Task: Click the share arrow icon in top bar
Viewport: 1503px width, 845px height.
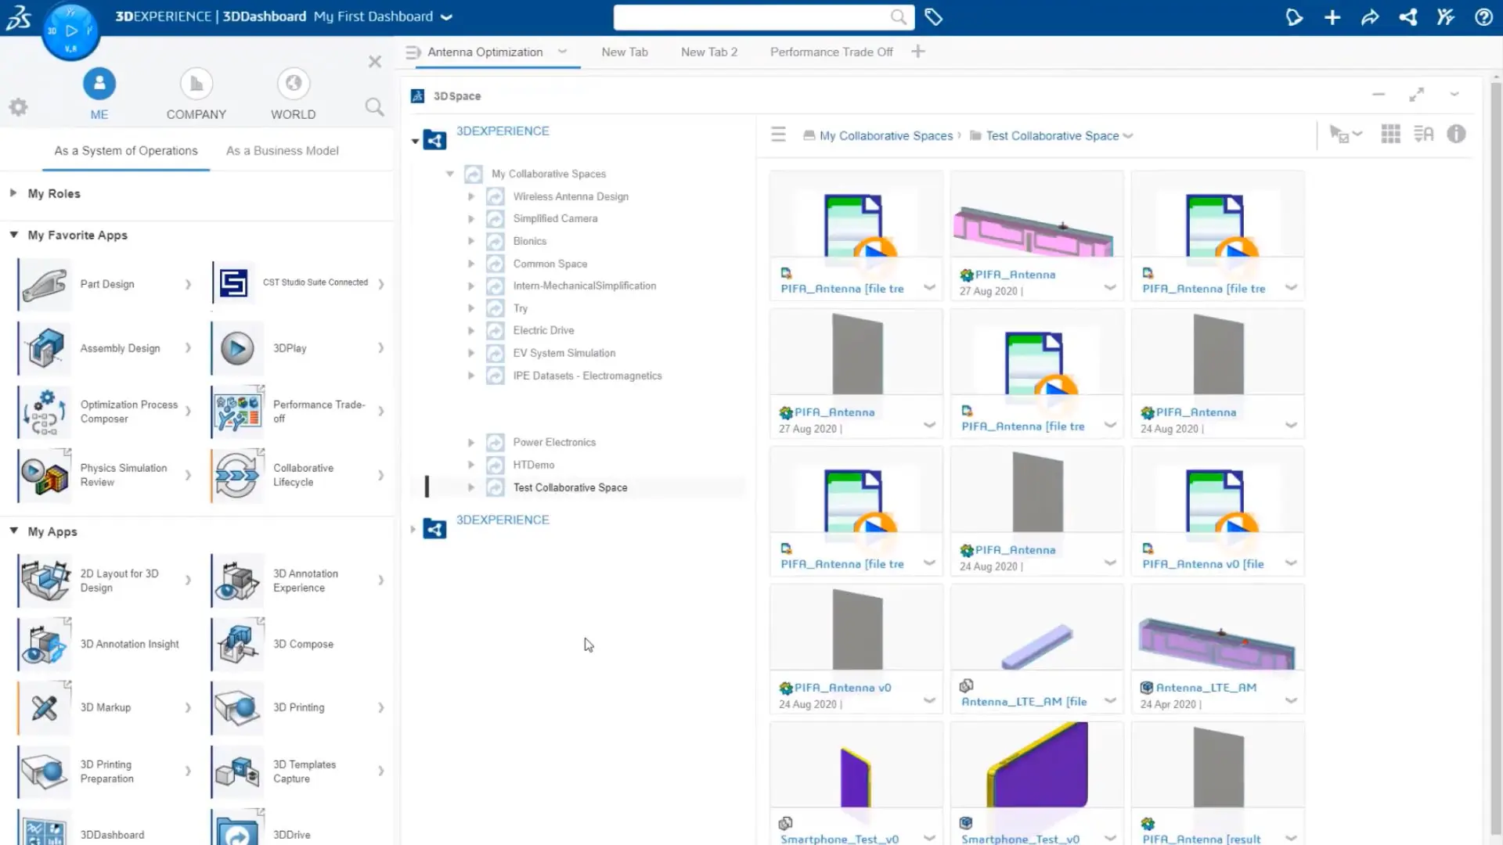Action: tap(1369, 17)
